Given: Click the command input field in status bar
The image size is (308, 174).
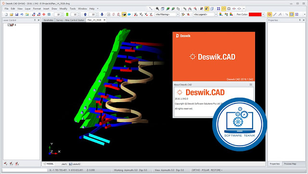Looking at the screenshot, I should (x=25, y=170).
